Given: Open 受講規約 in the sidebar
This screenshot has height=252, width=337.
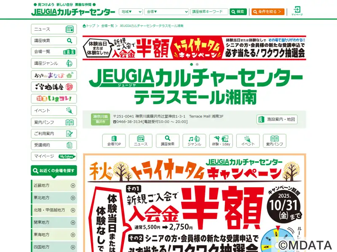Looking at the screenshot, I should pyautogui.click(x=54, y=145).
